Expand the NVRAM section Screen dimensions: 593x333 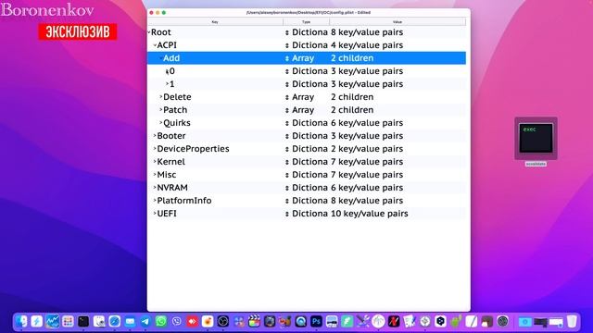pos(155,187)
